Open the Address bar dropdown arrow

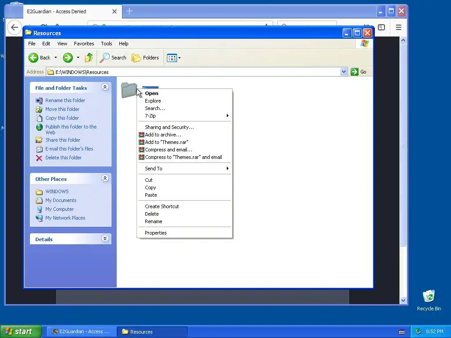coord(344,72)
